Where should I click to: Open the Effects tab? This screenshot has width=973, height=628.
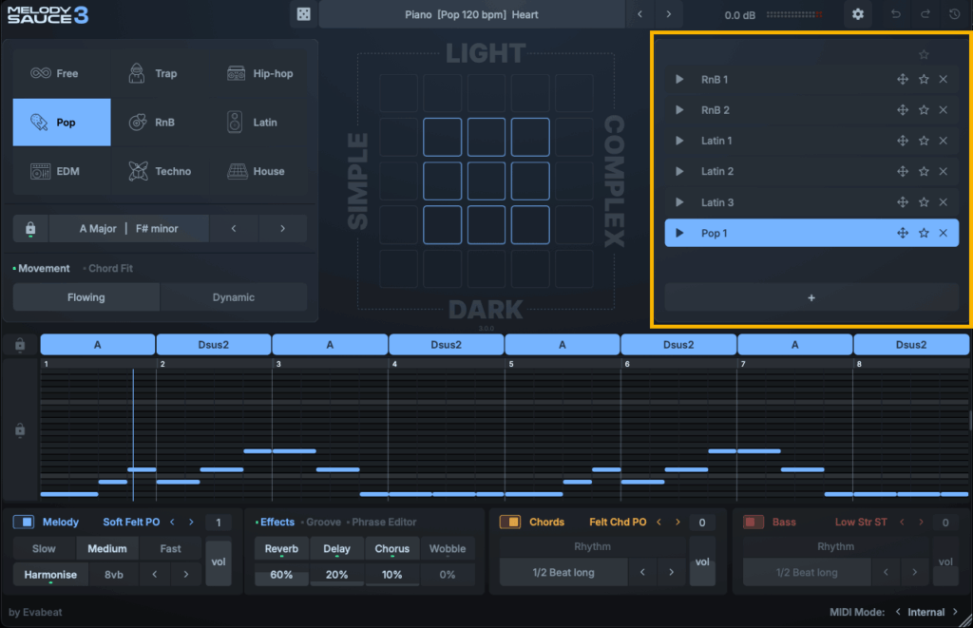point(277,522)
